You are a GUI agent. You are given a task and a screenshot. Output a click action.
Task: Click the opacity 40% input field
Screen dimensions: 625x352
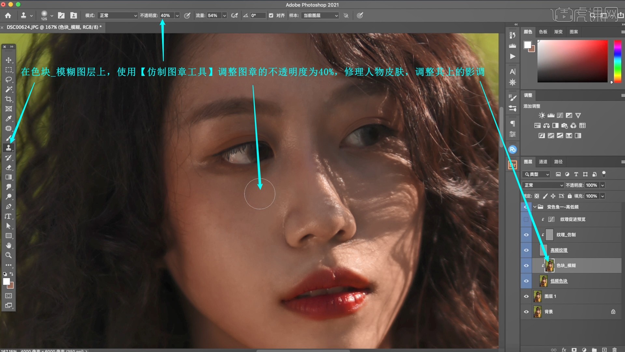click(x=166, y=15)
